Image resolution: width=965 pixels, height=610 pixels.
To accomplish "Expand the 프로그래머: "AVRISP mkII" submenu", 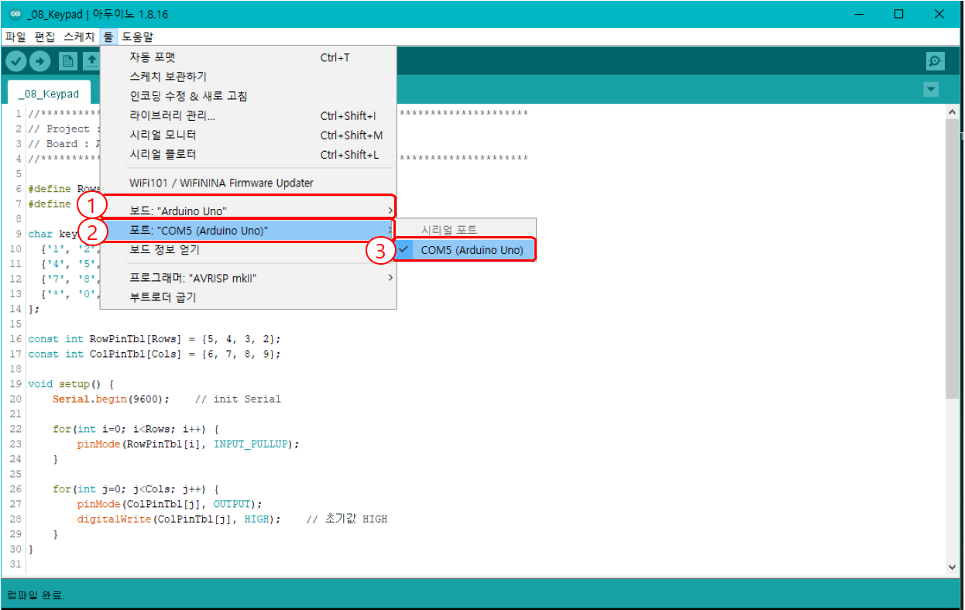I will (232, 278).
